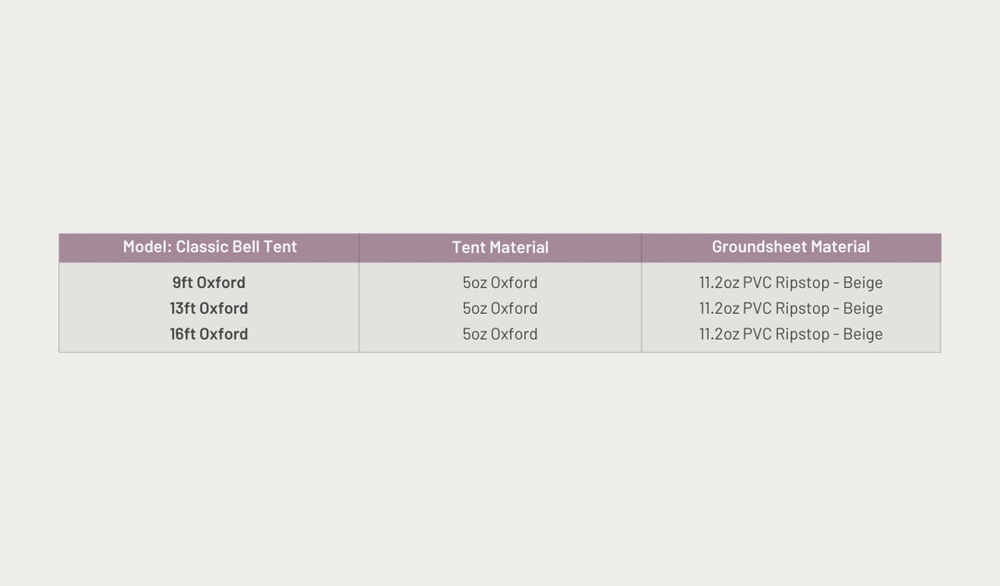Select the '16ft Oxford' model label

(x=208, y=333)
